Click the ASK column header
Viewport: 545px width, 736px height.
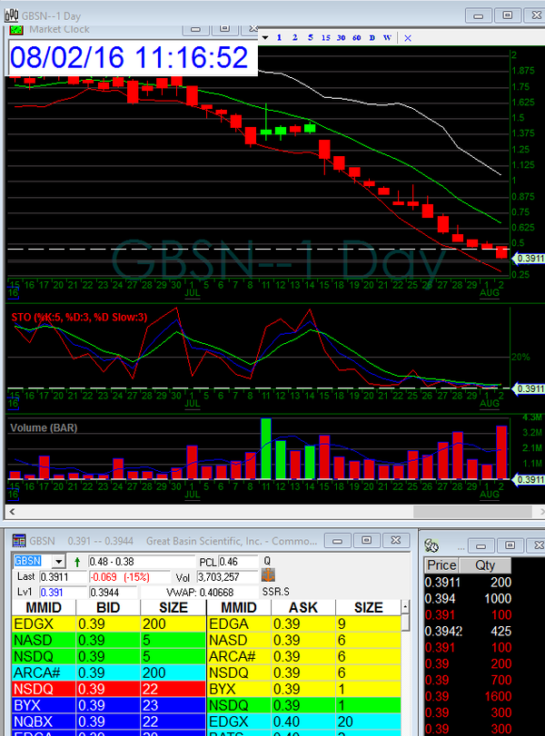[304, 607]
